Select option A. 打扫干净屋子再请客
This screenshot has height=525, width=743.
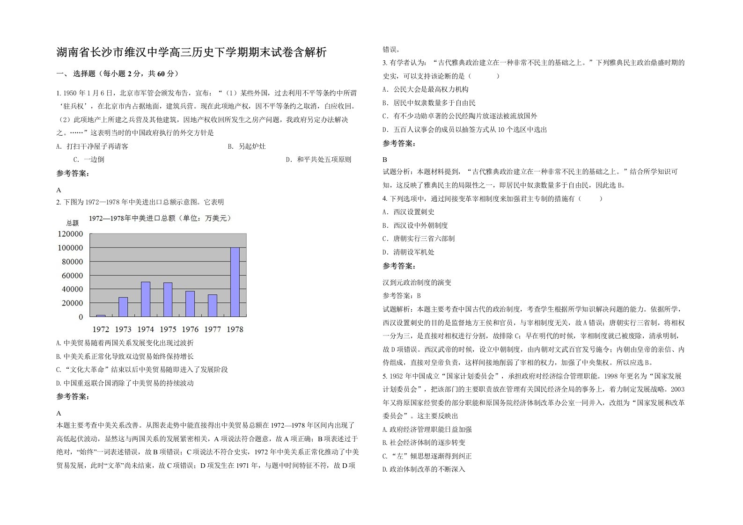(92, 146)
